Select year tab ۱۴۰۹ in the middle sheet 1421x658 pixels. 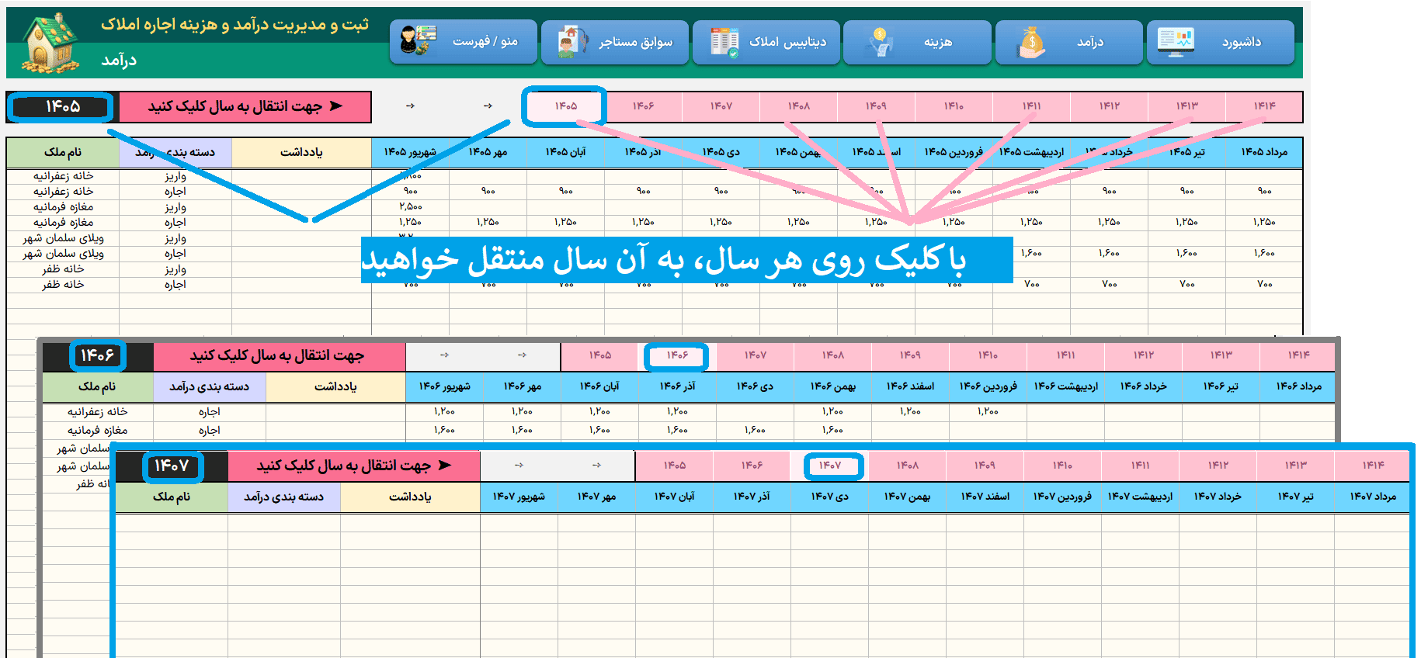[910, 355]
